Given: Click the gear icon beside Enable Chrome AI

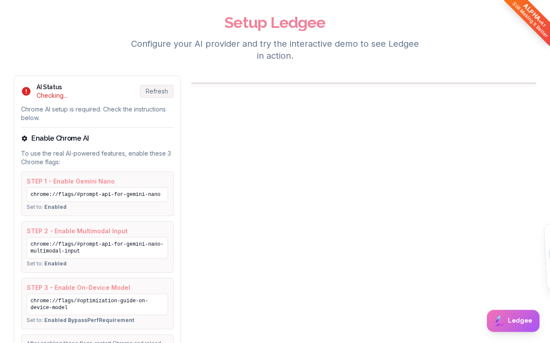Looking at the screenshot, I should point(24,138).
